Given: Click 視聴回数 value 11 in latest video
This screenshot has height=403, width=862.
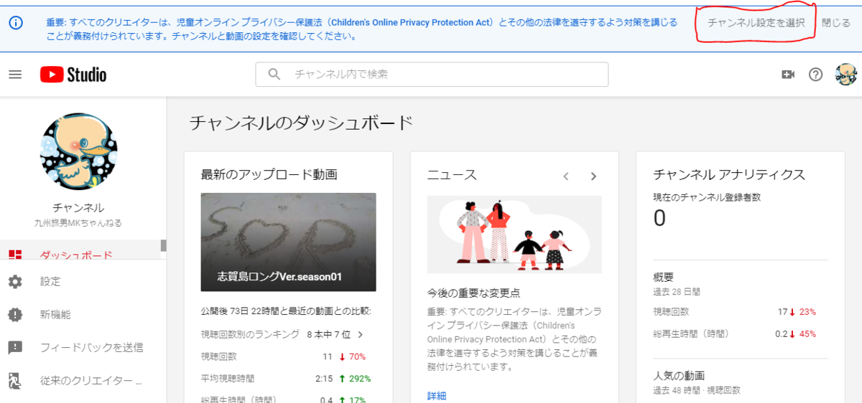Looking at the screenshot, I should 327,356.
